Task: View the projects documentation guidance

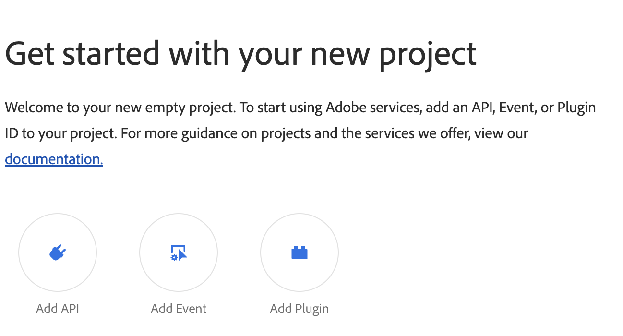Action: coord(54,159)
